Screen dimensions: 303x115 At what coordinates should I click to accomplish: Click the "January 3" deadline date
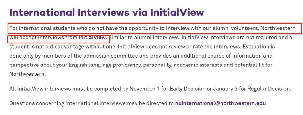tap(224, 89)
